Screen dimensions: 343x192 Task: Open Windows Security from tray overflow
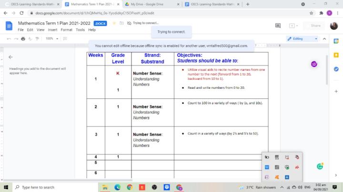287,167
